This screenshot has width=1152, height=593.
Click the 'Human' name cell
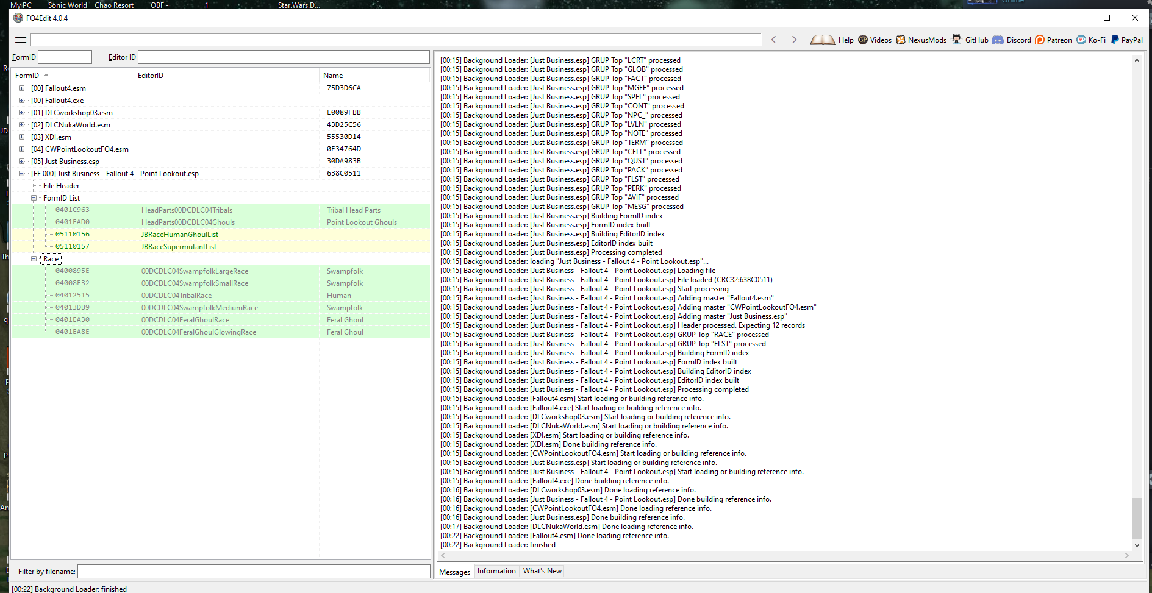click(338, 295)
